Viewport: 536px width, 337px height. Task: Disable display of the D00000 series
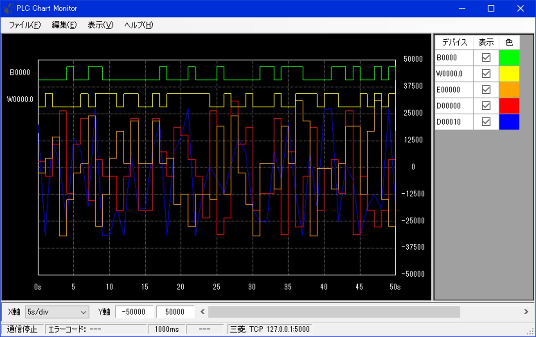[x=486, y=106]
